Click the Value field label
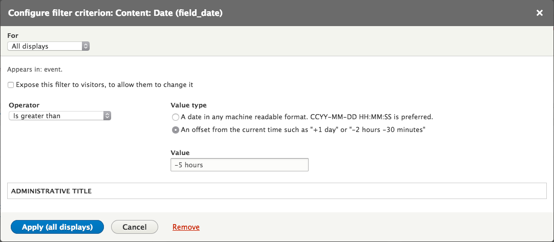 click(180, 153)
